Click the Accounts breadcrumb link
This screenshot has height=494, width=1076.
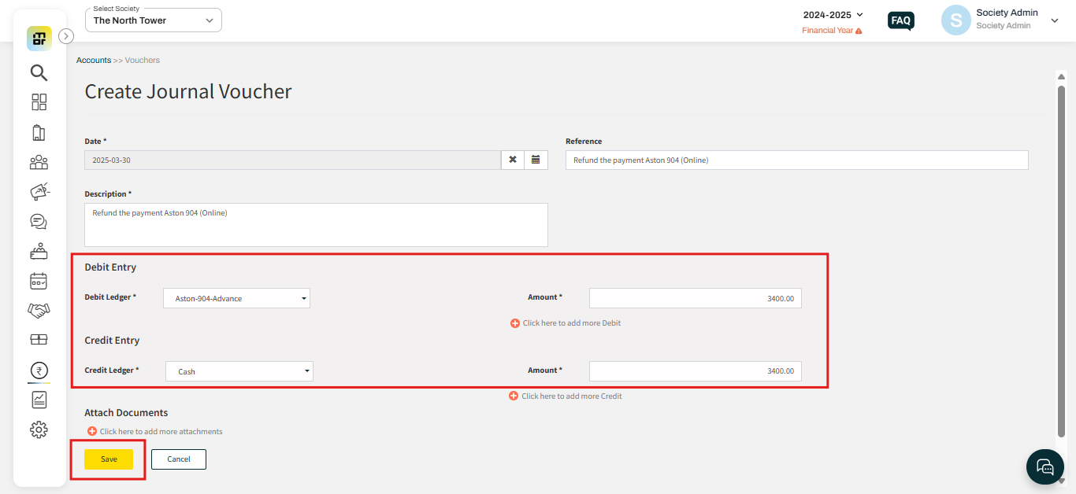94,61
